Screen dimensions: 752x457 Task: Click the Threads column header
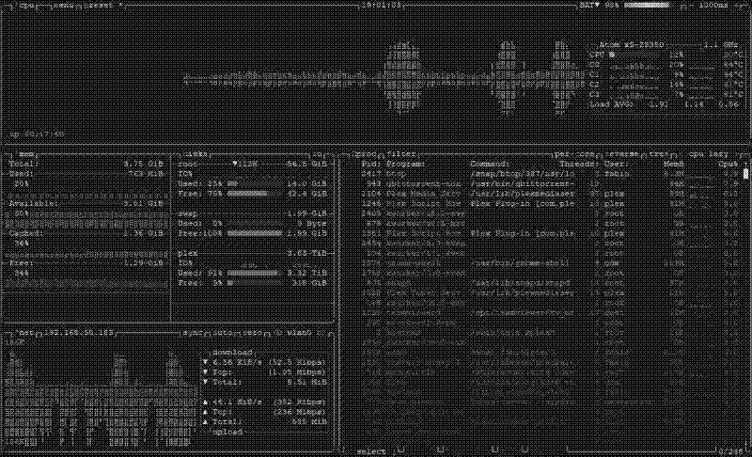coord(579,164)
